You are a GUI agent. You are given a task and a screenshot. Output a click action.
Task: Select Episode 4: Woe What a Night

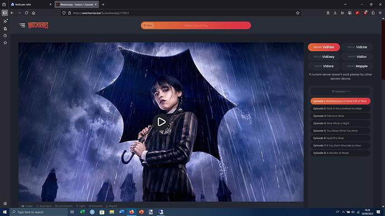pyautogui.click(x=340, y=124)
